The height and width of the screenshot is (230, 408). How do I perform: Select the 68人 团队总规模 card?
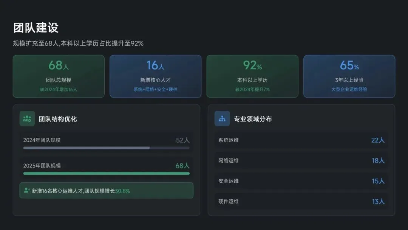pyautogui.click(x=59, y=76)
